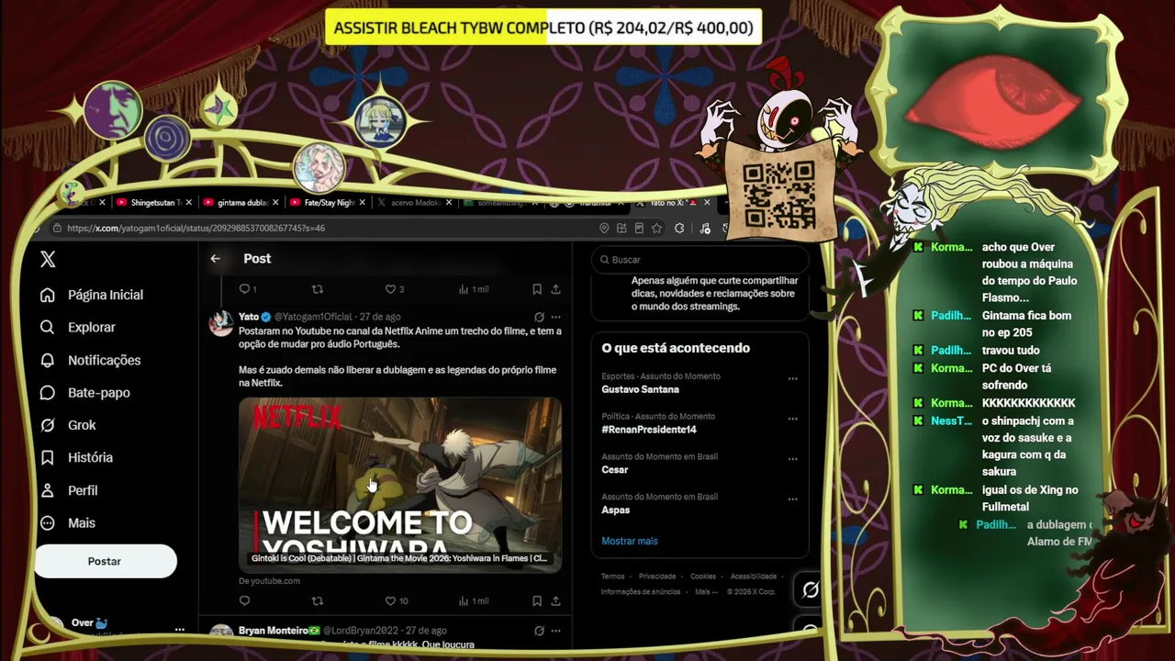The image size is (1175, 661).
Task: Expand the Mais menu in sidebar
Action: pos(67,523)
